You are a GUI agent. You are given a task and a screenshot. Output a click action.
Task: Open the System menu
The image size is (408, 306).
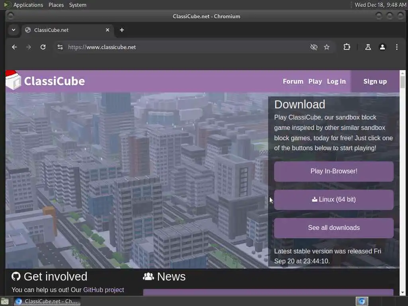click(x=78, y=5)
